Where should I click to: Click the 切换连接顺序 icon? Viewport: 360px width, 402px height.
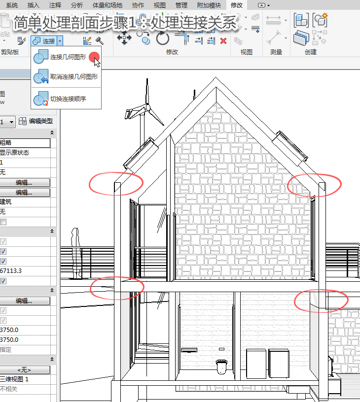click(x=41, y=99)
